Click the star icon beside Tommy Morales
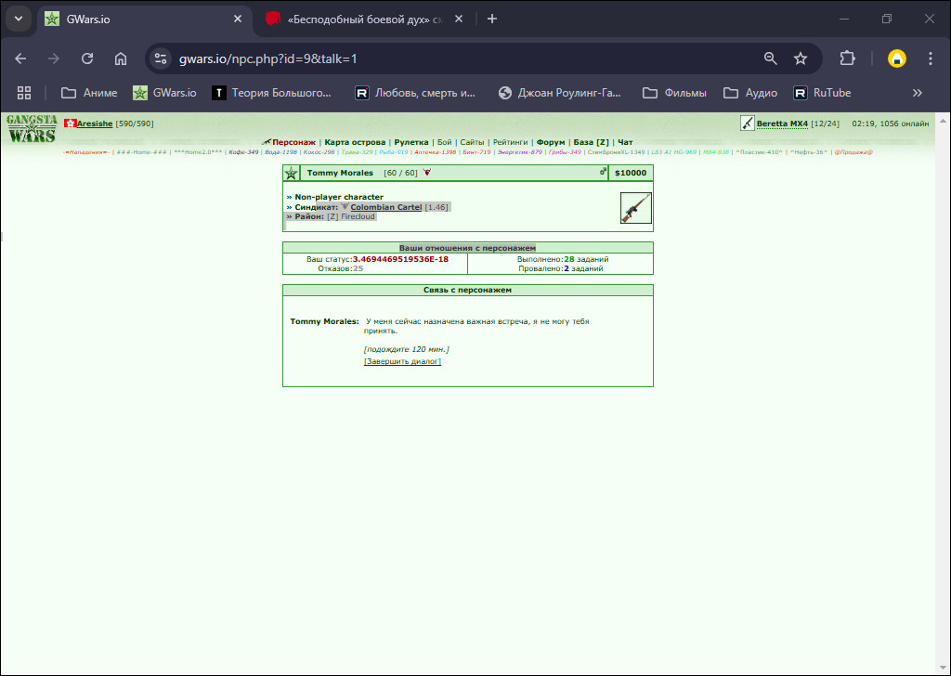951x676 pixels. click(x=291, y=173)
